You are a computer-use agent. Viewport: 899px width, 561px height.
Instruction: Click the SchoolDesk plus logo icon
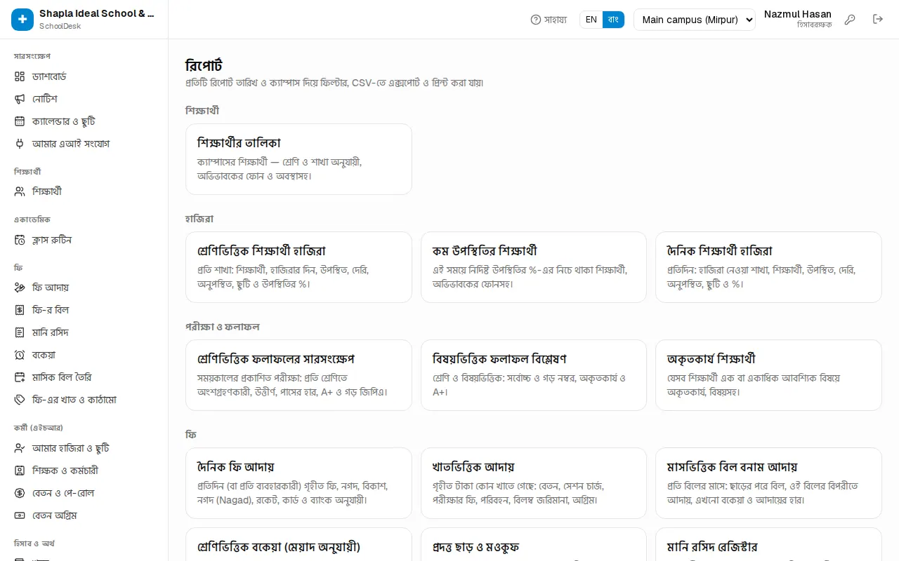click(22, 20)
